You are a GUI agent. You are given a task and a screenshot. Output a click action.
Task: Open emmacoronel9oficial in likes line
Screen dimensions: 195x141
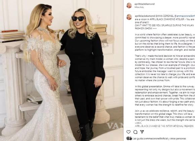click(x=156, y=138)
